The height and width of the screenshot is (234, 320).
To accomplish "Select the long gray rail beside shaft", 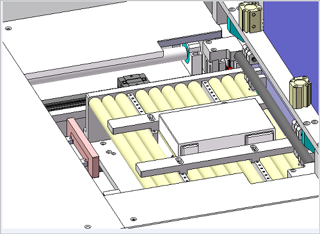I will pos(94,68).
